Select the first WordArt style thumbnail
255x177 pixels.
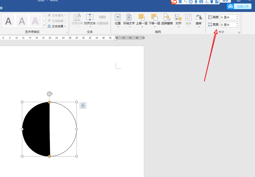click(9, 20)
